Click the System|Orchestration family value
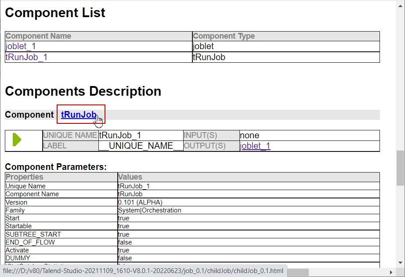 pos(149,210)
